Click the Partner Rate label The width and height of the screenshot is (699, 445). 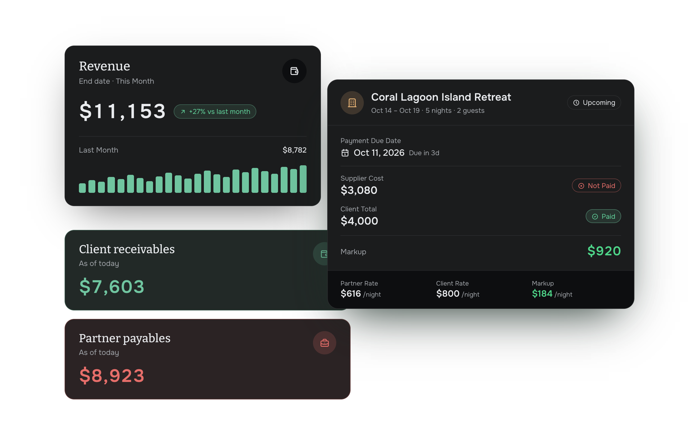click(x=359, y=283)
